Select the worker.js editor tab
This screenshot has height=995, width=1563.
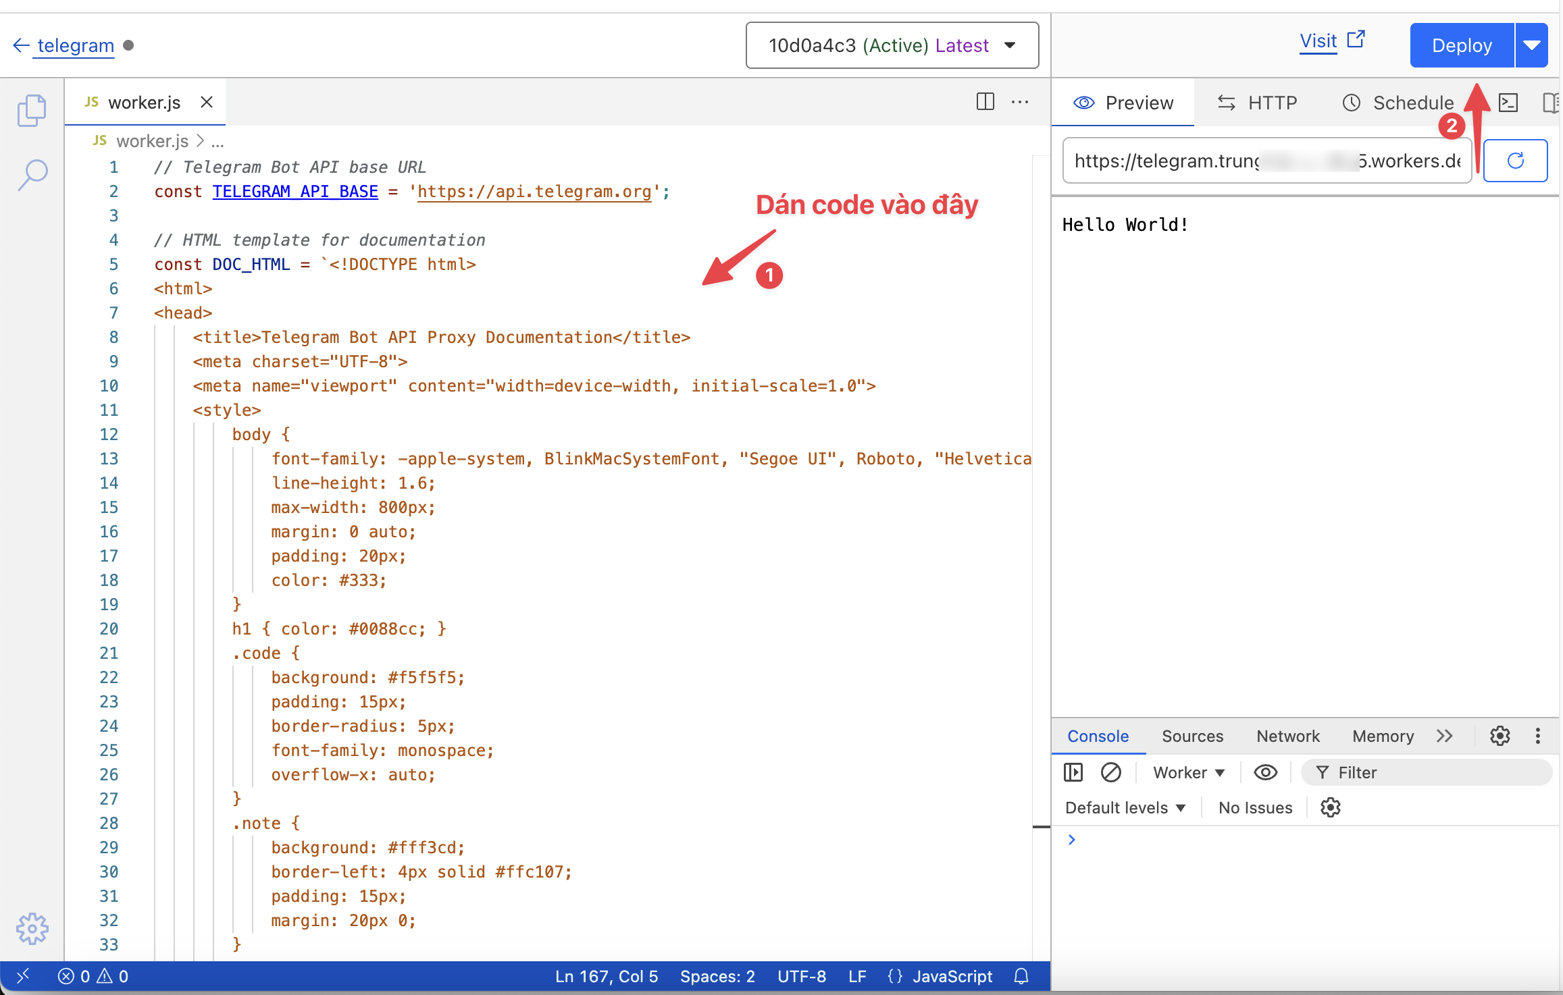point(144,102)
